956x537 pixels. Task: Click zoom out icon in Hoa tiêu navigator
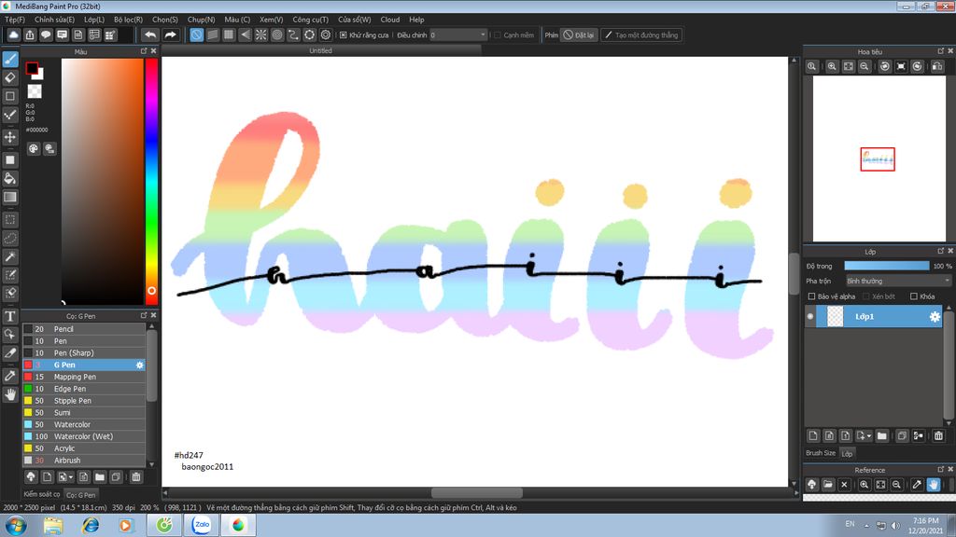(865, 66)
